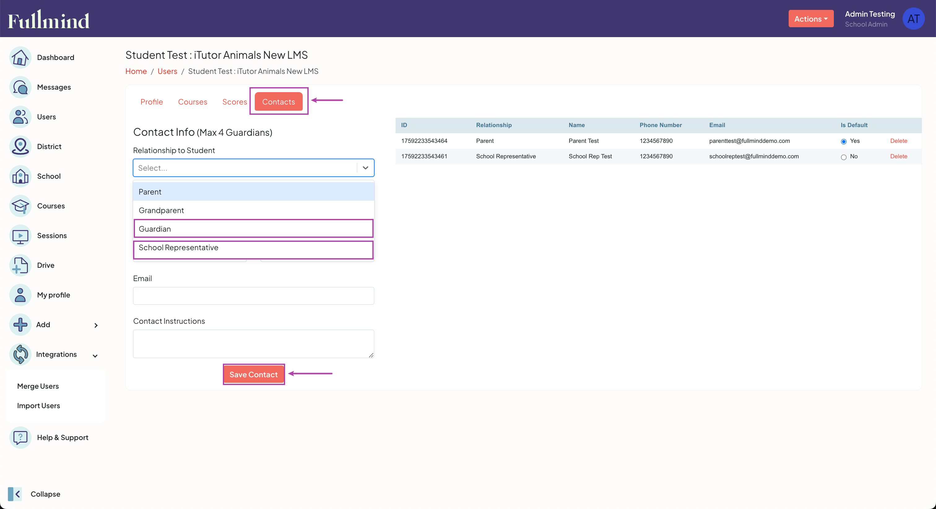This screenshot has width=936, height=509.
Task: Click the Is Default column header
Action: 854,125
